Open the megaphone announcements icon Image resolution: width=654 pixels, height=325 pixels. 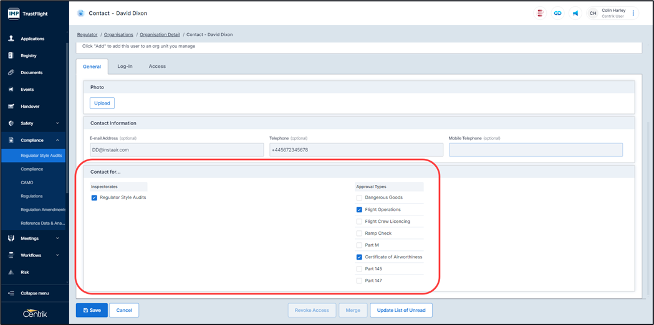tap(575, 13)
